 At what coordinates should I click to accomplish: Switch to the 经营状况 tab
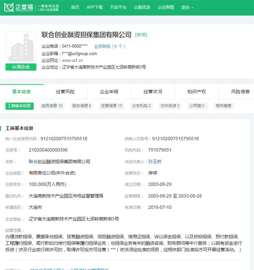[x=153, y=92]
